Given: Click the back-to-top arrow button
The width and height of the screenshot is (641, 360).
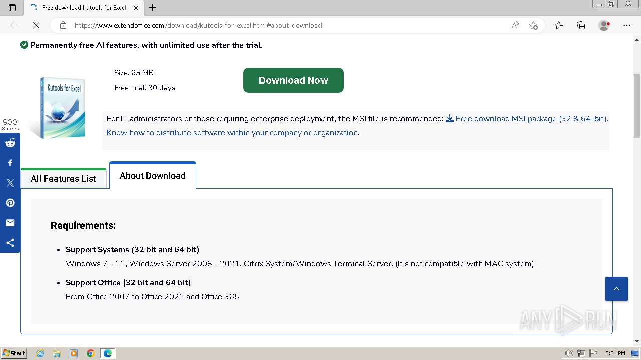Looking at the screenshot, I should [616, 289].
